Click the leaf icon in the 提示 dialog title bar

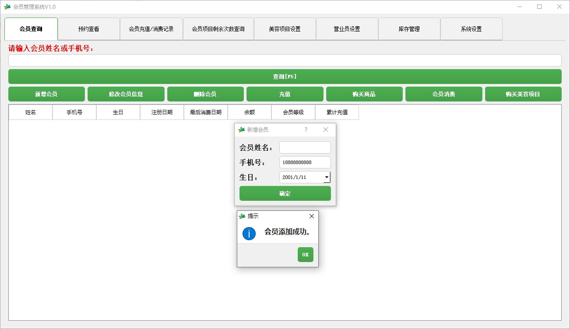[x=242, y=216]
